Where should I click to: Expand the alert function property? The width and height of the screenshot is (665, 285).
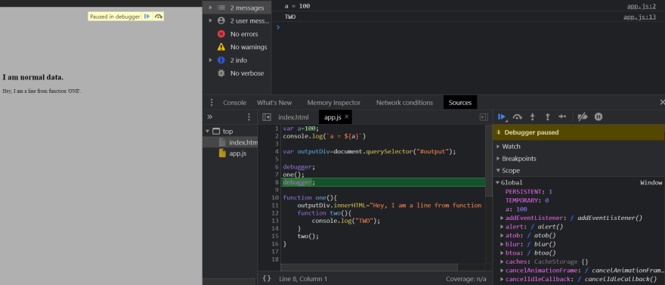(503, 227)
